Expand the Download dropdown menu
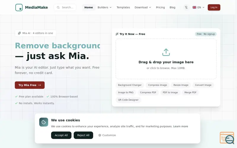Viewport: 237px width, 148px height. tap(143, 7)
